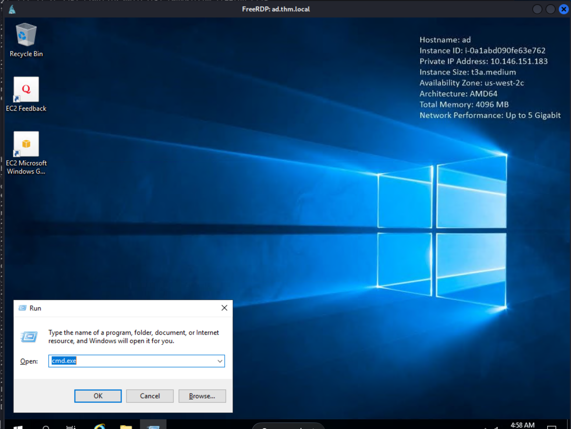
Task: Click the Run icon in dialog title bar
Action: click(x=23, y=308)
